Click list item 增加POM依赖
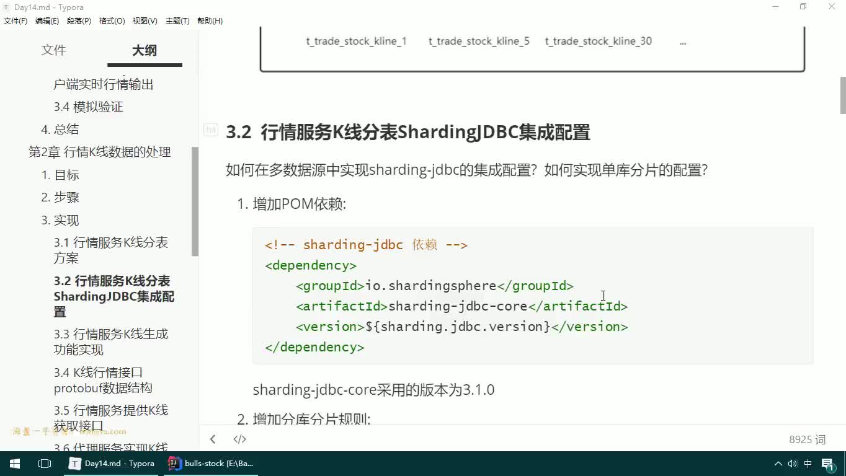 pos(299,204)
